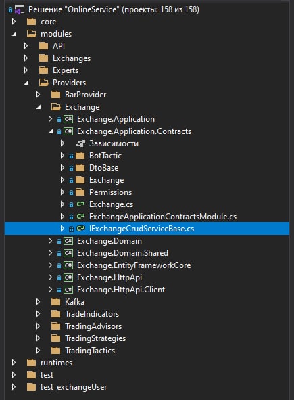Image resolution: width=294 pixels, height=400 pixels.
Task: Collapse the Exchange.Application.Contracts project arrow
Action: pyautogui.click(x=51, y=131)
